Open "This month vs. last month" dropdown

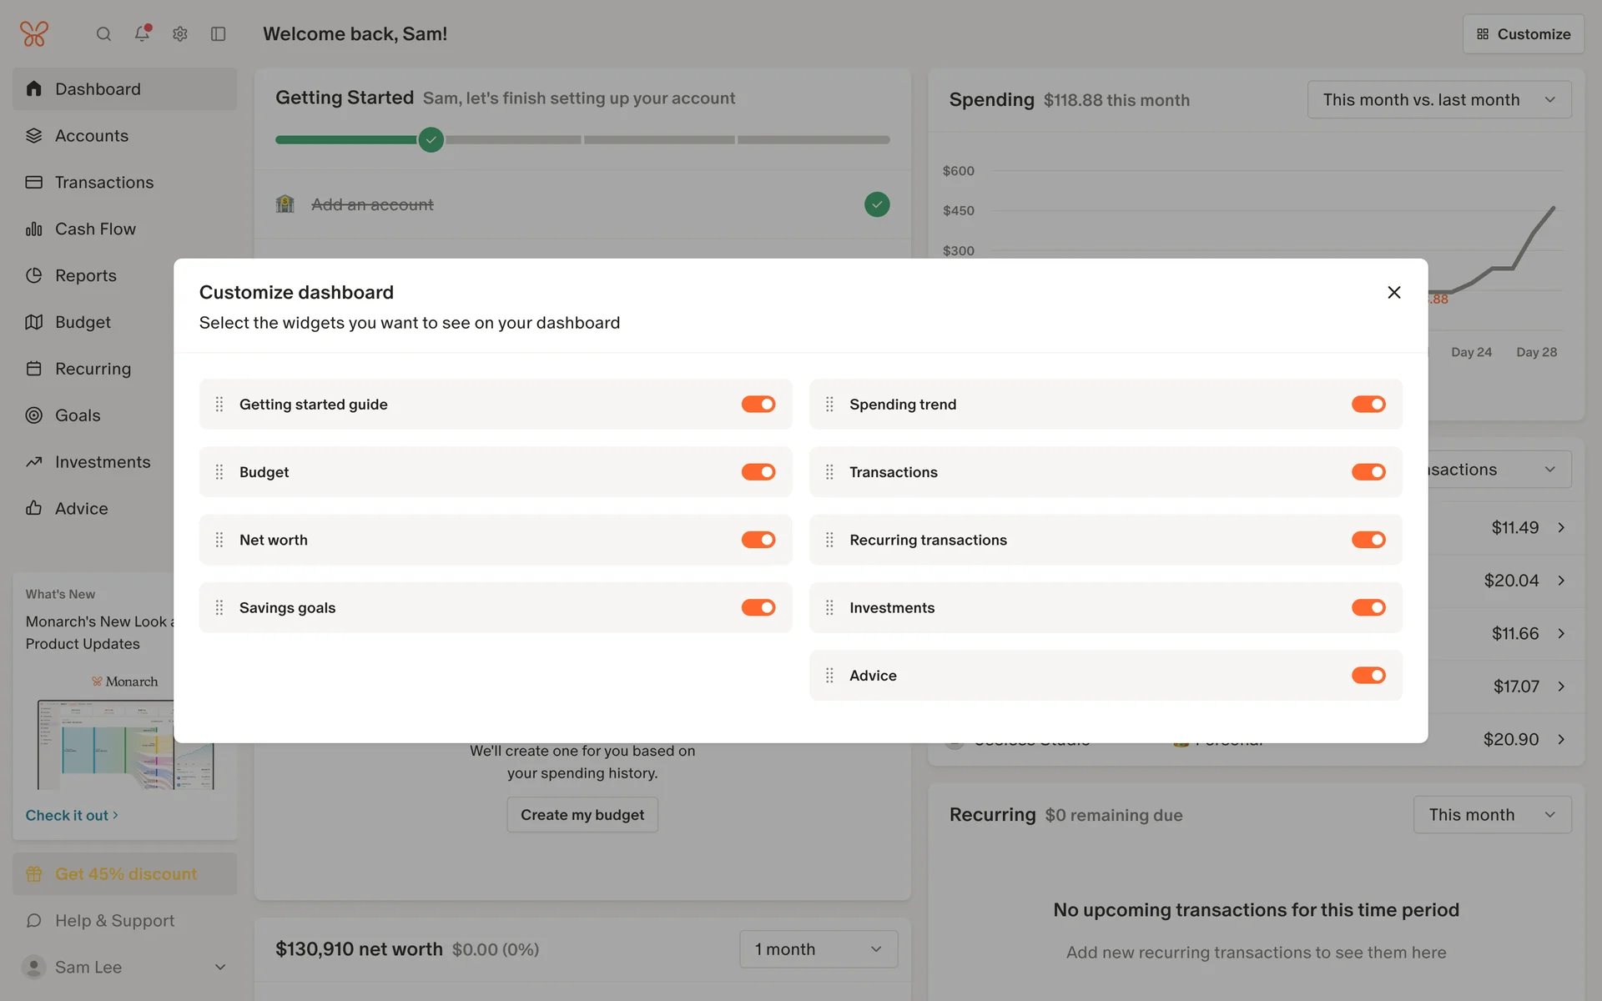[1438, 100]
